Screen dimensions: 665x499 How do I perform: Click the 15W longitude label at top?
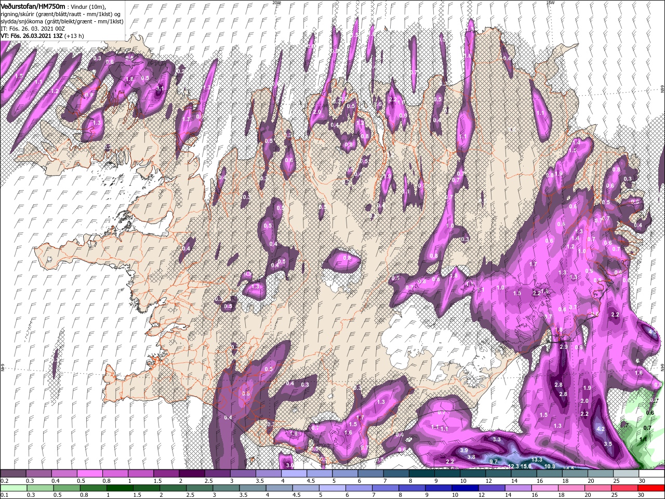coord(550,3)
